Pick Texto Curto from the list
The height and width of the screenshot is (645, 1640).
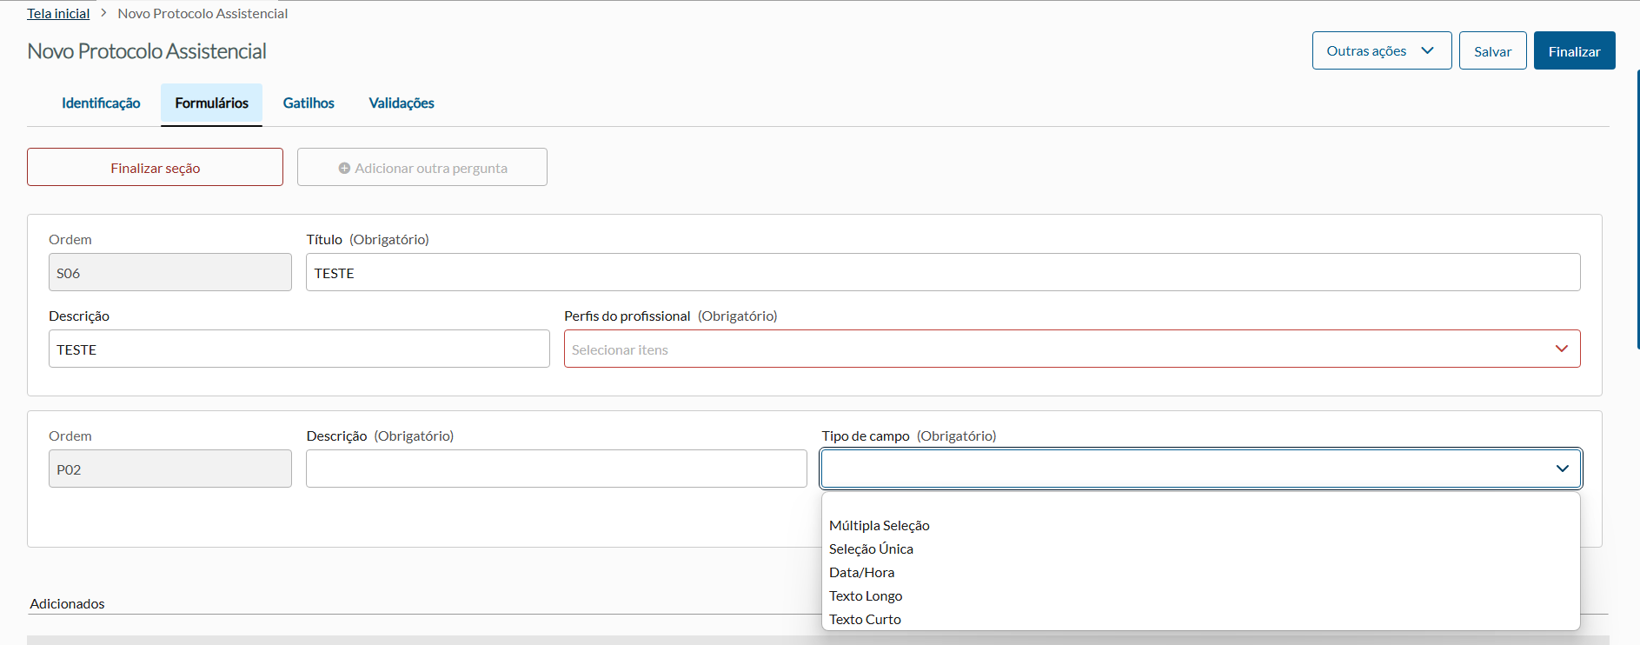tap(865, 620)
